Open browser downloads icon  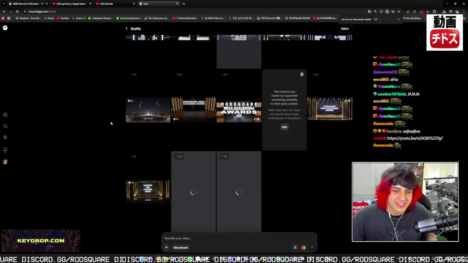point(444,11)
